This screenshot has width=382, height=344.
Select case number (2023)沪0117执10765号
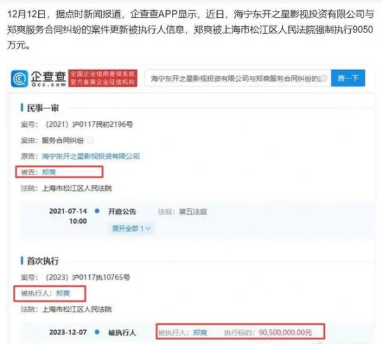click(x=88, y=277)
